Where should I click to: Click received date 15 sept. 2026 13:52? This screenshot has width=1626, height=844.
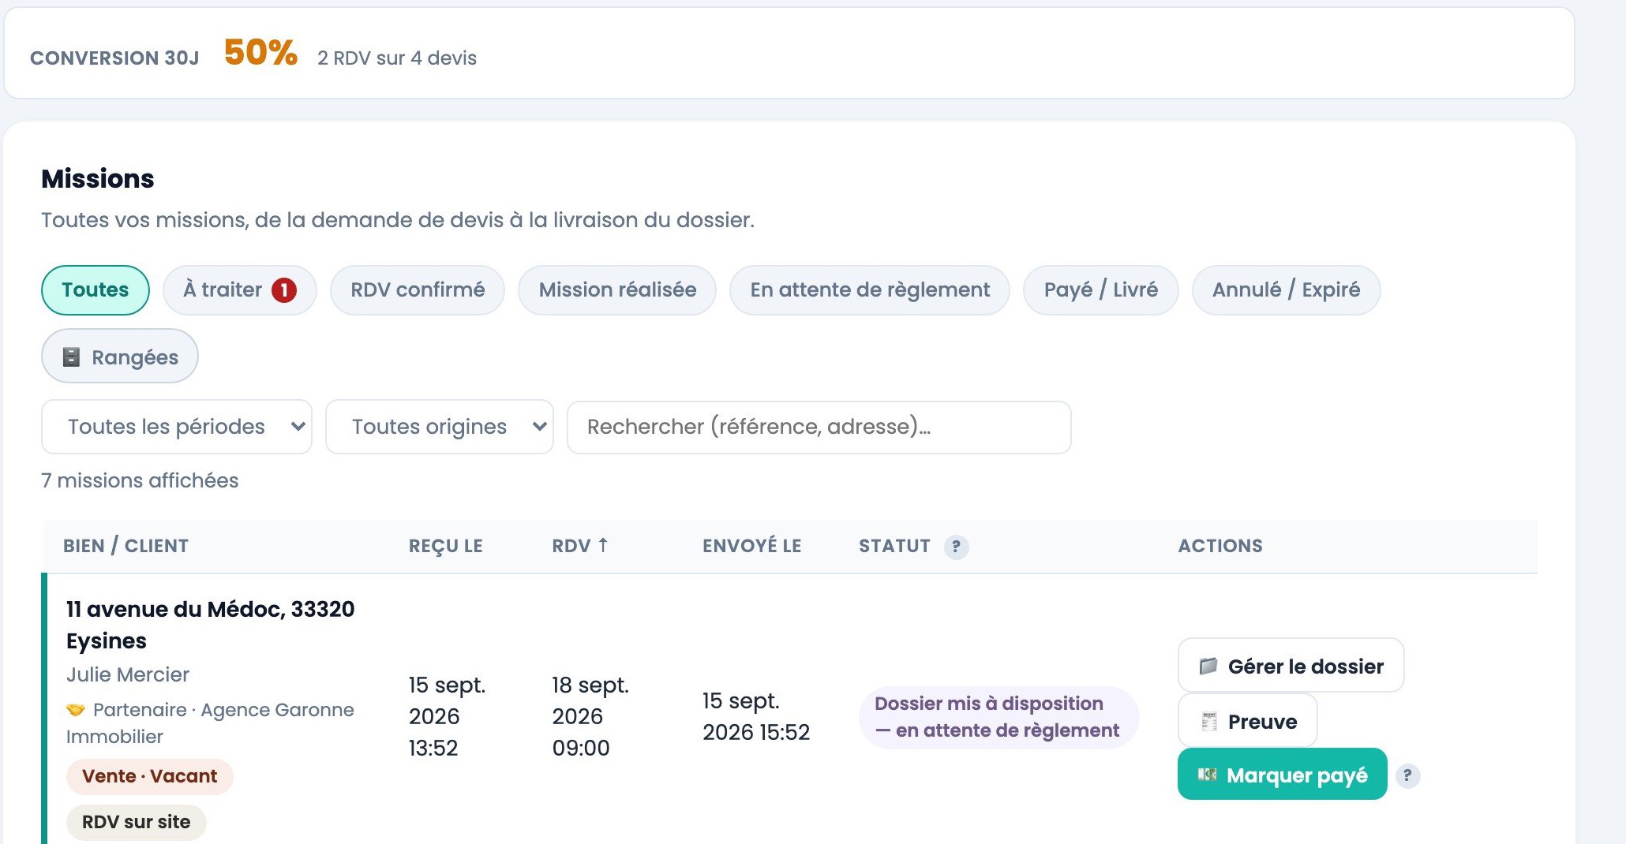pyautogui.click(x=447, y=716)
